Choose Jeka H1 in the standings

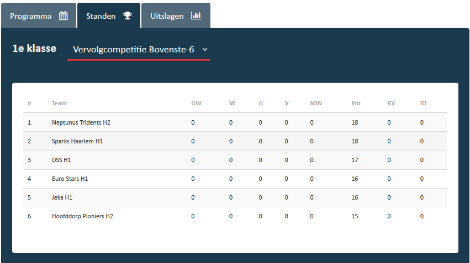click(x=62, y=197)
